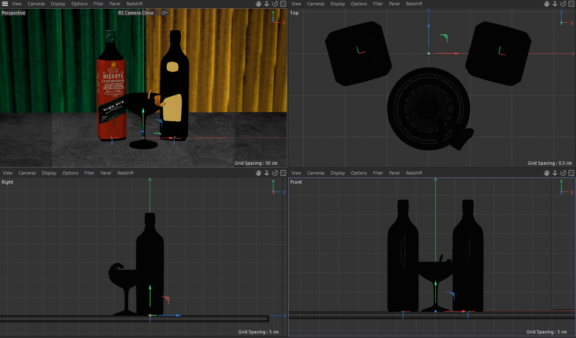
Task: Toggle maximize for the Front viewport
Action: click(571, 173)
